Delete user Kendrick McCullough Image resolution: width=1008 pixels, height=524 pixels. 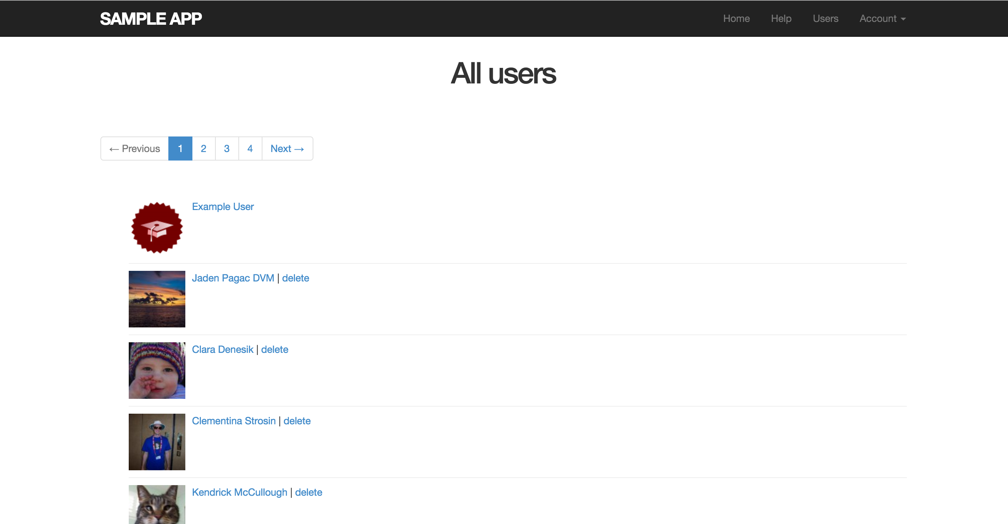308,492
